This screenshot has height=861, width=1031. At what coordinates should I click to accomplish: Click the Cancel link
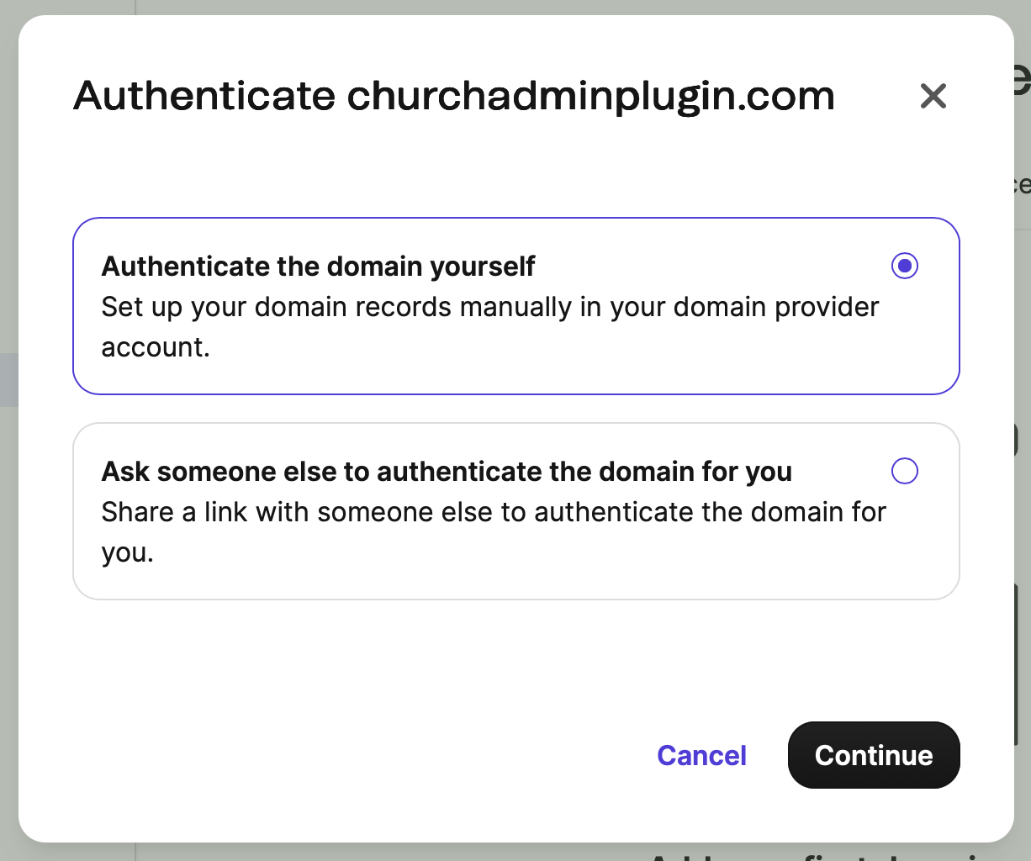[701, 755]
